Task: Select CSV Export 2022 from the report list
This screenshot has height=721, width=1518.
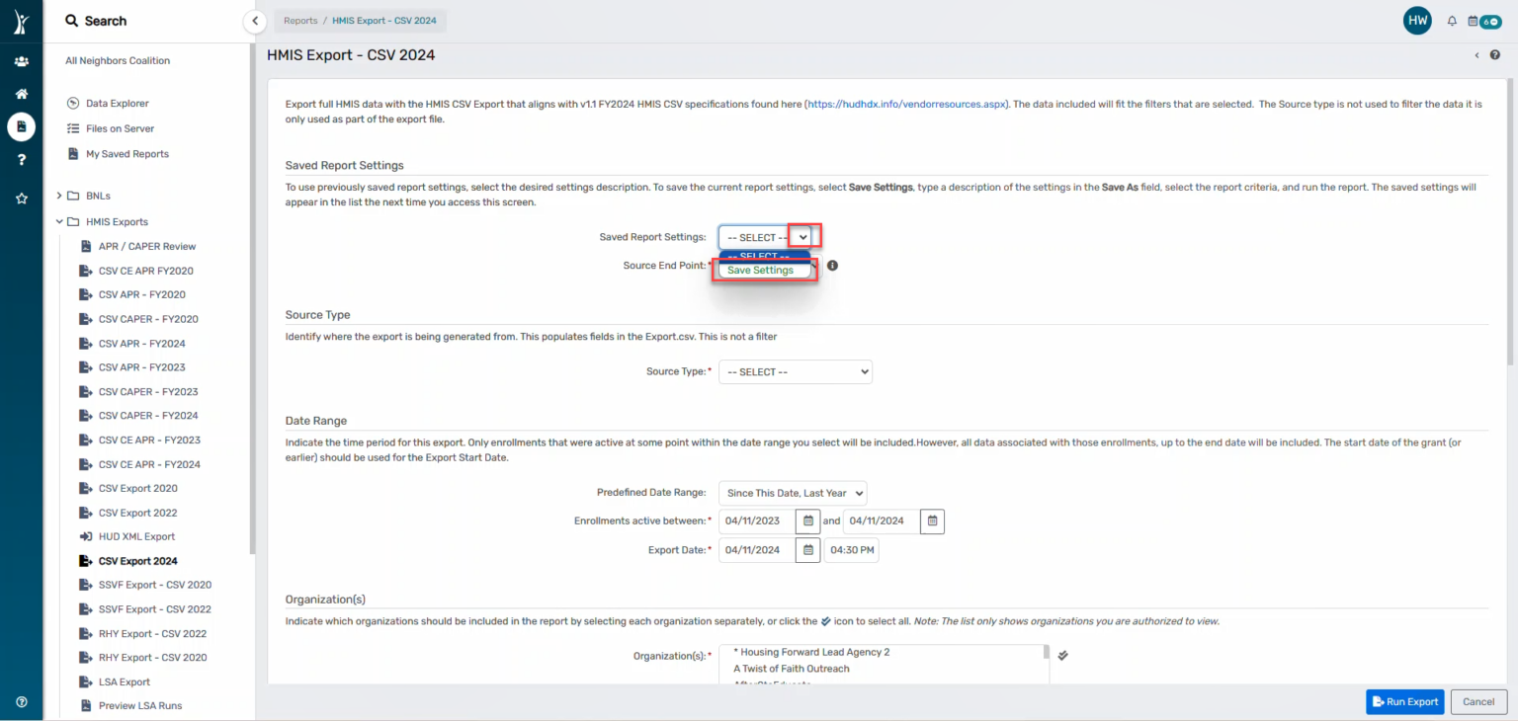Action: [137, 512]
